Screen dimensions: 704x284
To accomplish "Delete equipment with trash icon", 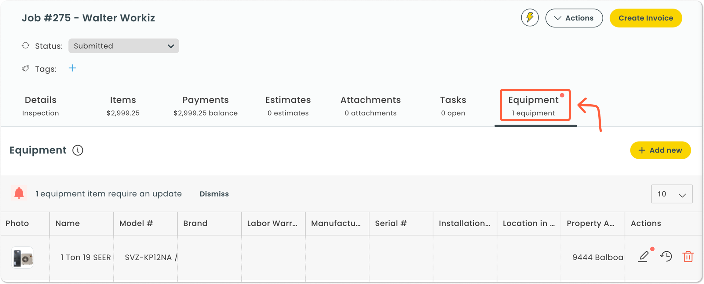I will pos(688,257).
